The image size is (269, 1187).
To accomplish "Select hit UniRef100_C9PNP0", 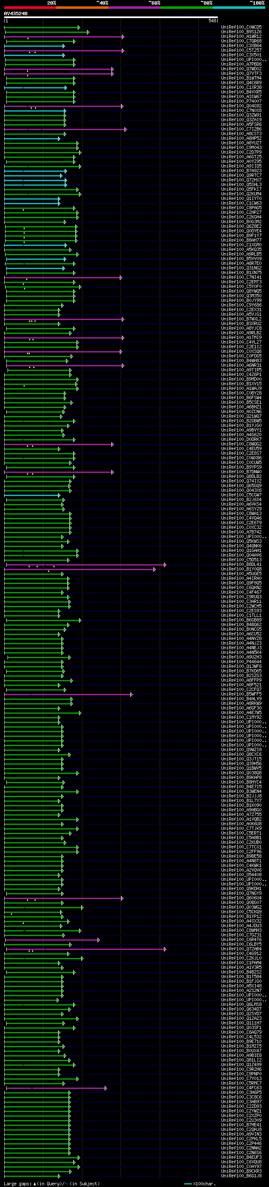I will click(x=241, y=1074).
